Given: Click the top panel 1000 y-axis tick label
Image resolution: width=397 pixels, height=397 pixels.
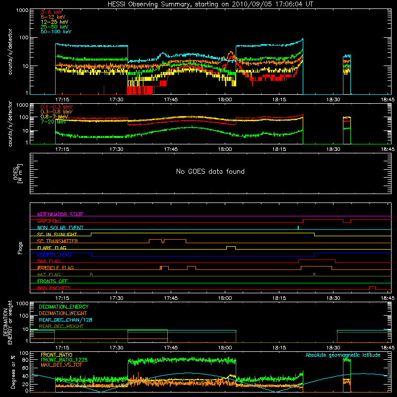Looking at the screenshot, I should 22,10.
